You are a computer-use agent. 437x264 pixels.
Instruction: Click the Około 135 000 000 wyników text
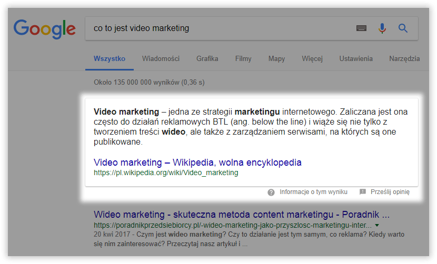(149, 83)
